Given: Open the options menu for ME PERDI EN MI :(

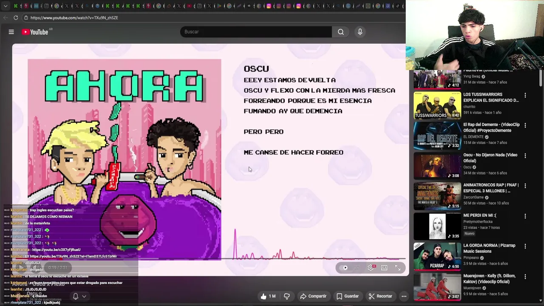Looking at the screenshot, I should [525, 216].
